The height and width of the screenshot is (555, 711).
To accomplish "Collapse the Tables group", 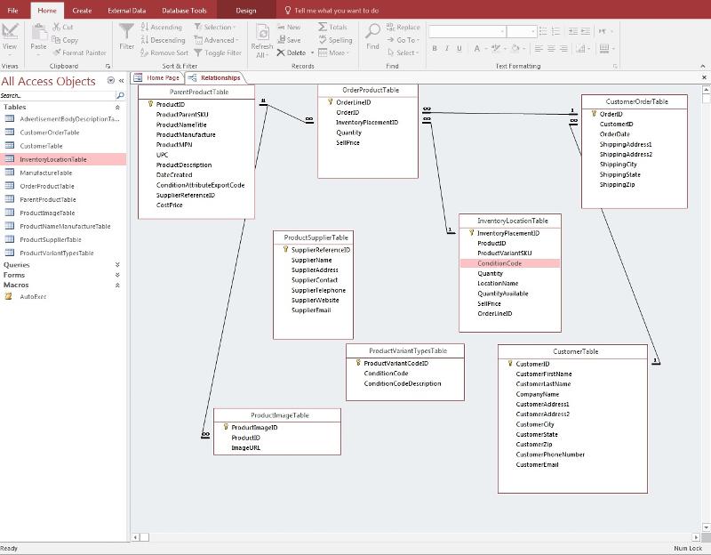I will click(x=117, y=107).
